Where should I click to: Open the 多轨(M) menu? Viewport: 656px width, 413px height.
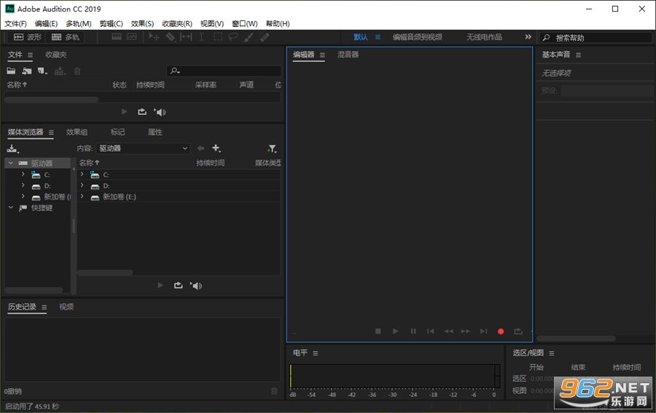point(78,24)
